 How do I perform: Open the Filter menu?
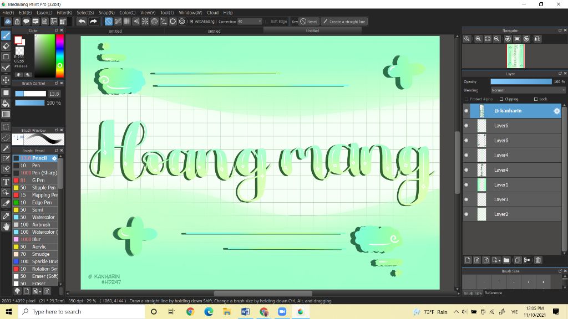pos(64,13)
